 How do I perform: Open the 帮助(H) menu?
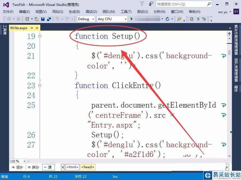pyautogui.click(x=195, y=12)
